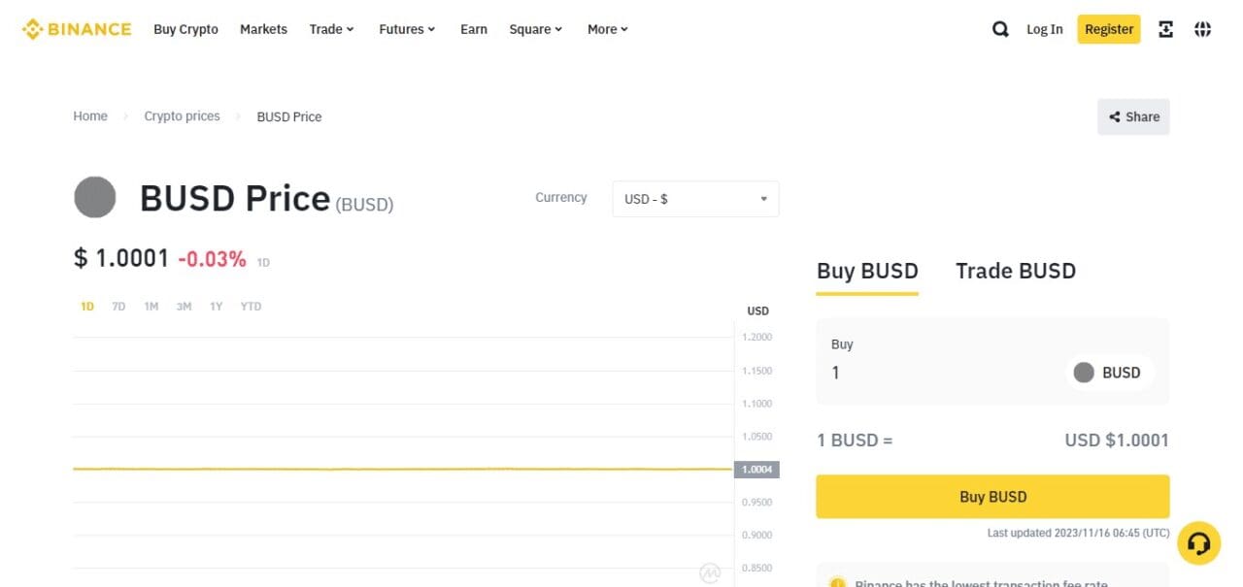
Task: Click the 1 BUSD = label
Action: tap(855, 440)
